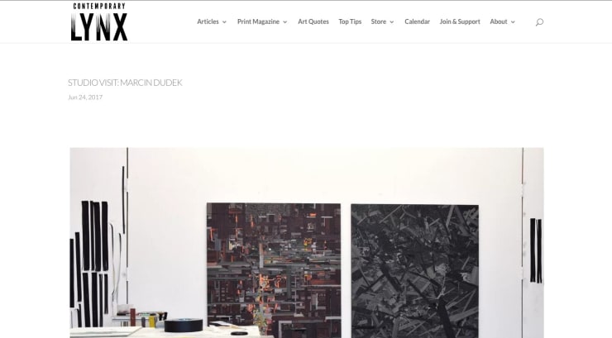Open the search magnifier icon
612x338 pixels.
tap(539, 22)
